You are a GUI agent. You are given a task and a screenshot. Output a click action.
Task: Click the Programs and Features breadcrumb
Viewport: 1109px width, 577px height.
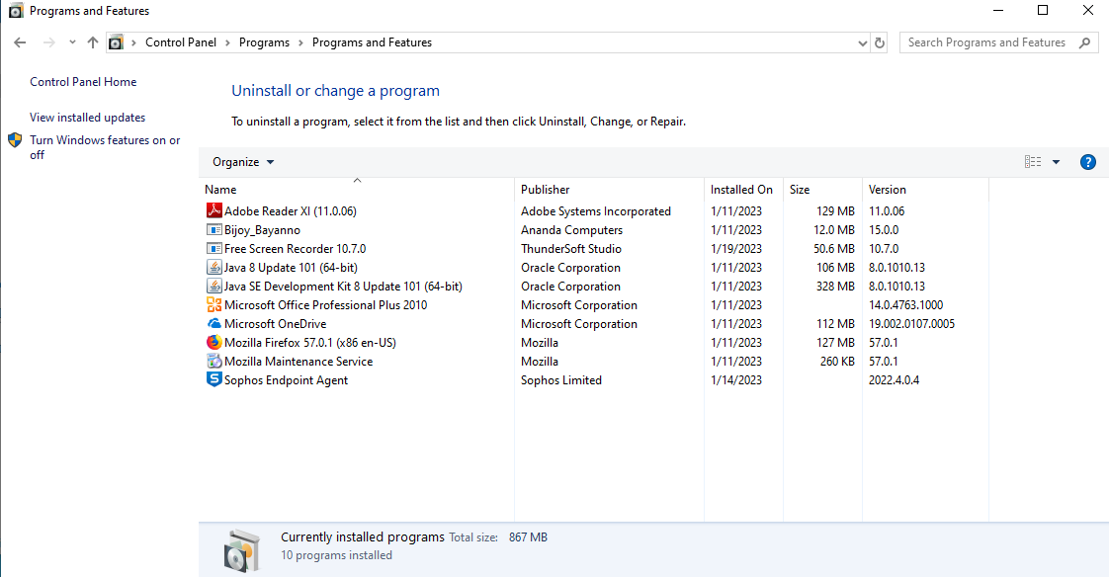[x=372, y=42]
